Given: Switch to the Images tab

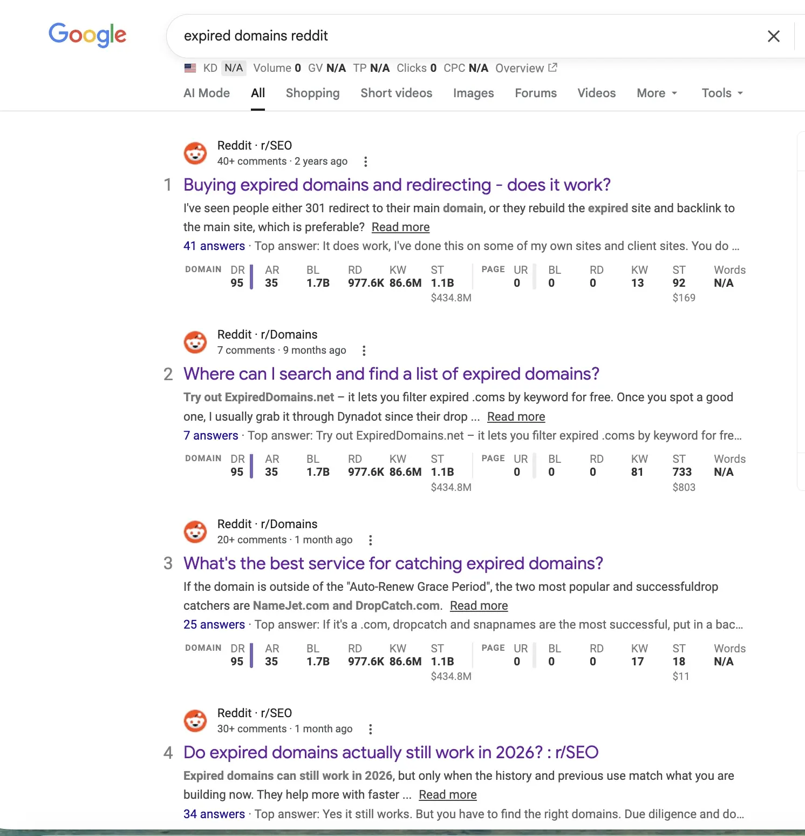Looking at the screenshot, I should pos(473,93).
